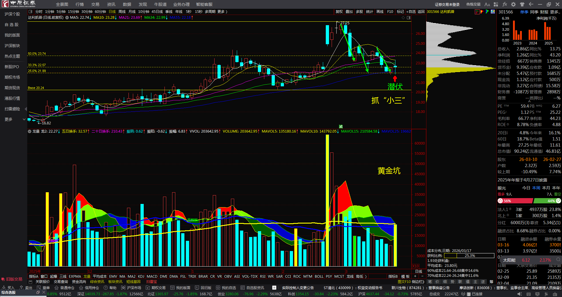Expand 更多.. in the financial panel header
This screenshot has width=562, height=297.
(555, 12)
